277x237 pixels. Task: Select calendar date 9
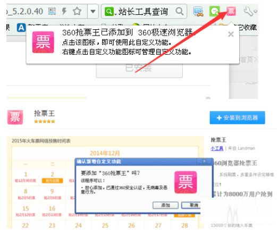pos(52,191)
